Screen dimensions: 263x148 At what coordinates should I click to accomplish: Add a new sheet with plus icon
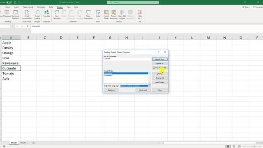coord(34,143)
